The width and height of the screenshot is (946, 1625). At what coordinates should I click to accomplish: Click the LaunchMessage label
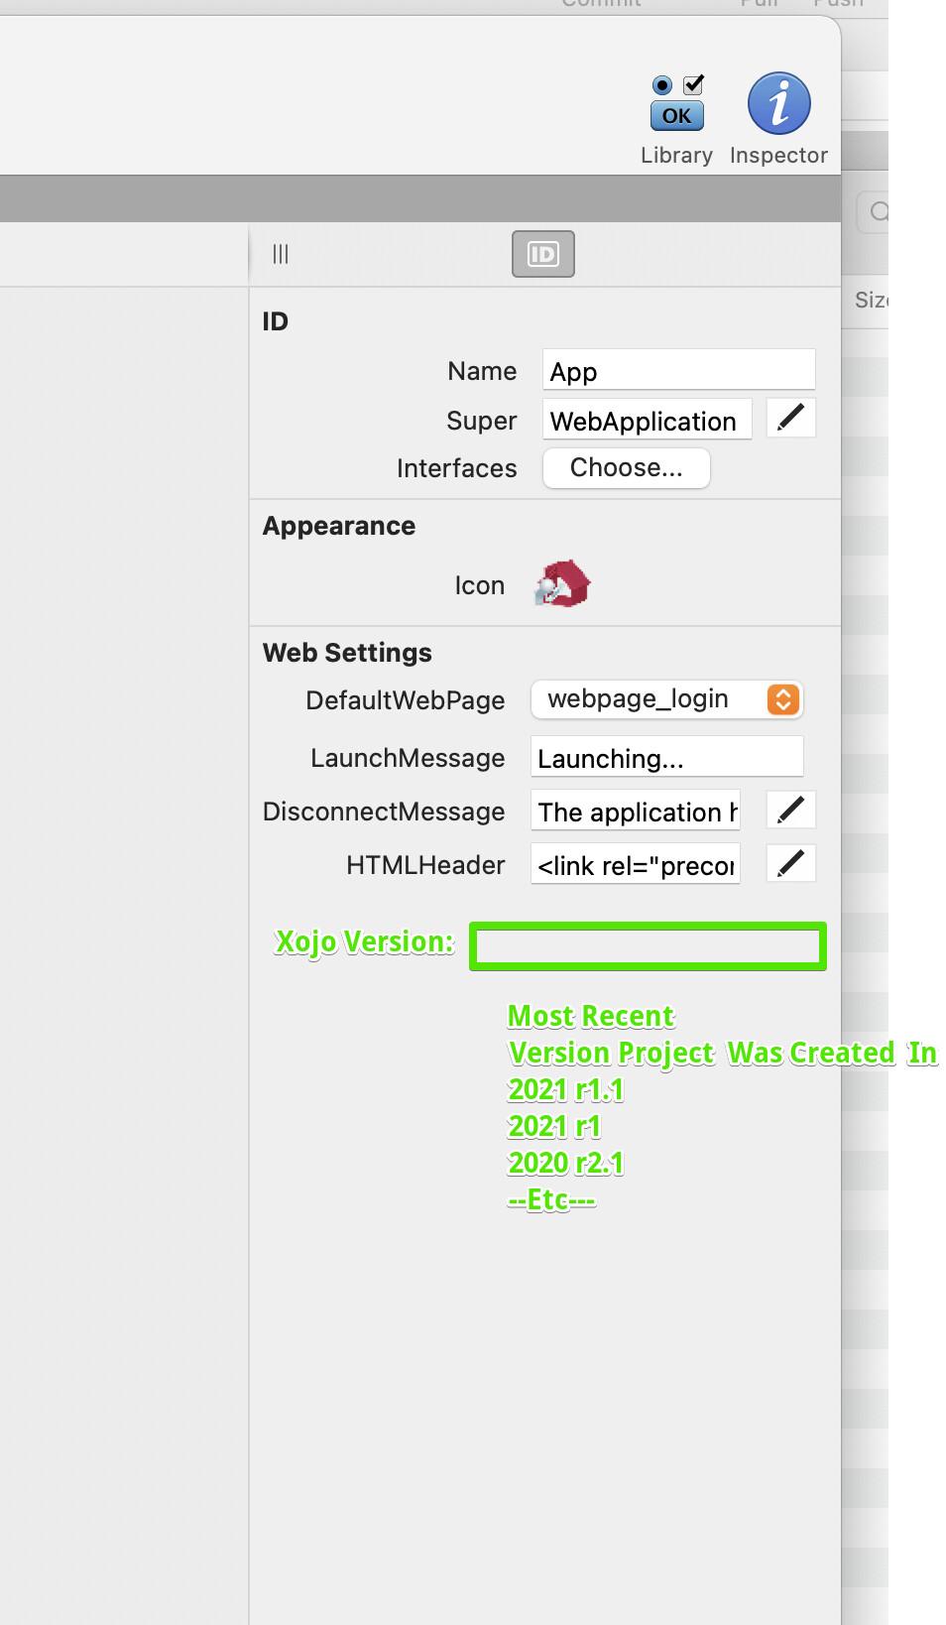(408, 758)
